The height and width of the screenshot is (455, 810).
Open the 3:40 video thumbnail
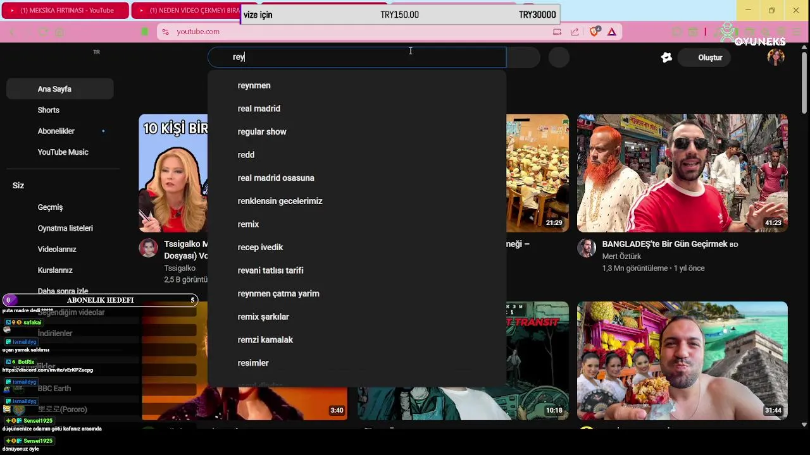tap(244, 404)
